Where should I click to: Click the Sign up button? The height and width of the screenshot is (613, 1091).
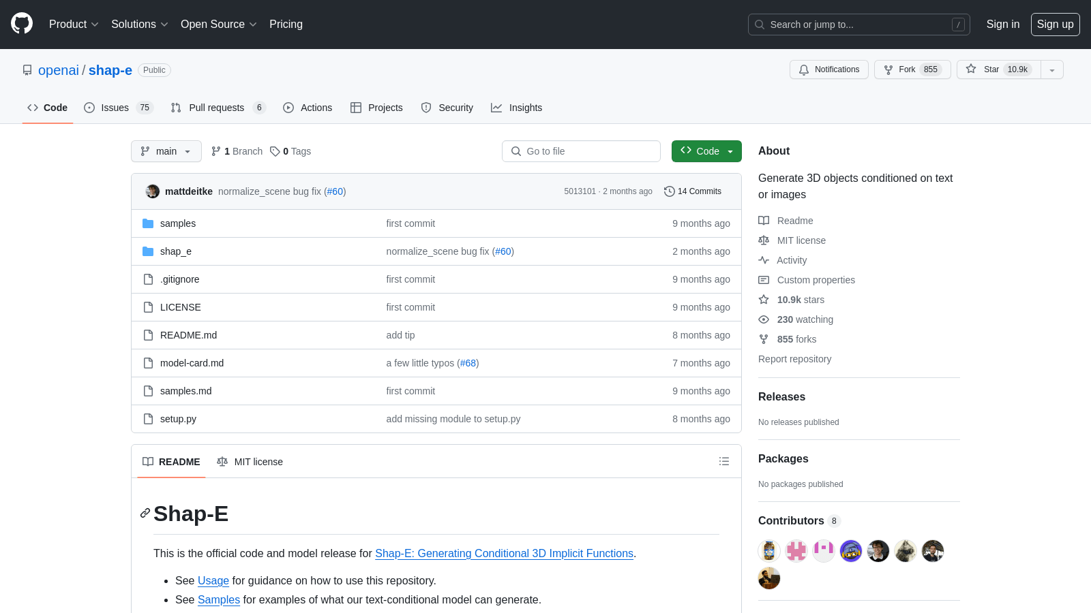(x=1055, y=24)
